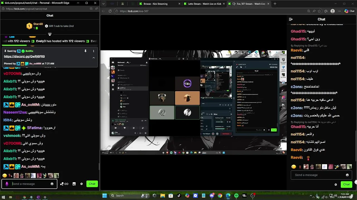Open emoji picker in popout chat message box

coord(52,184)
